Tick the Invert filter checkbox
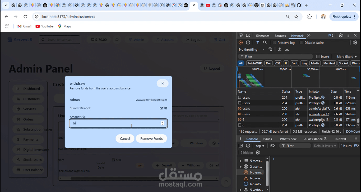361x192 pixels. pyautogui.click(x=318, y=56)
